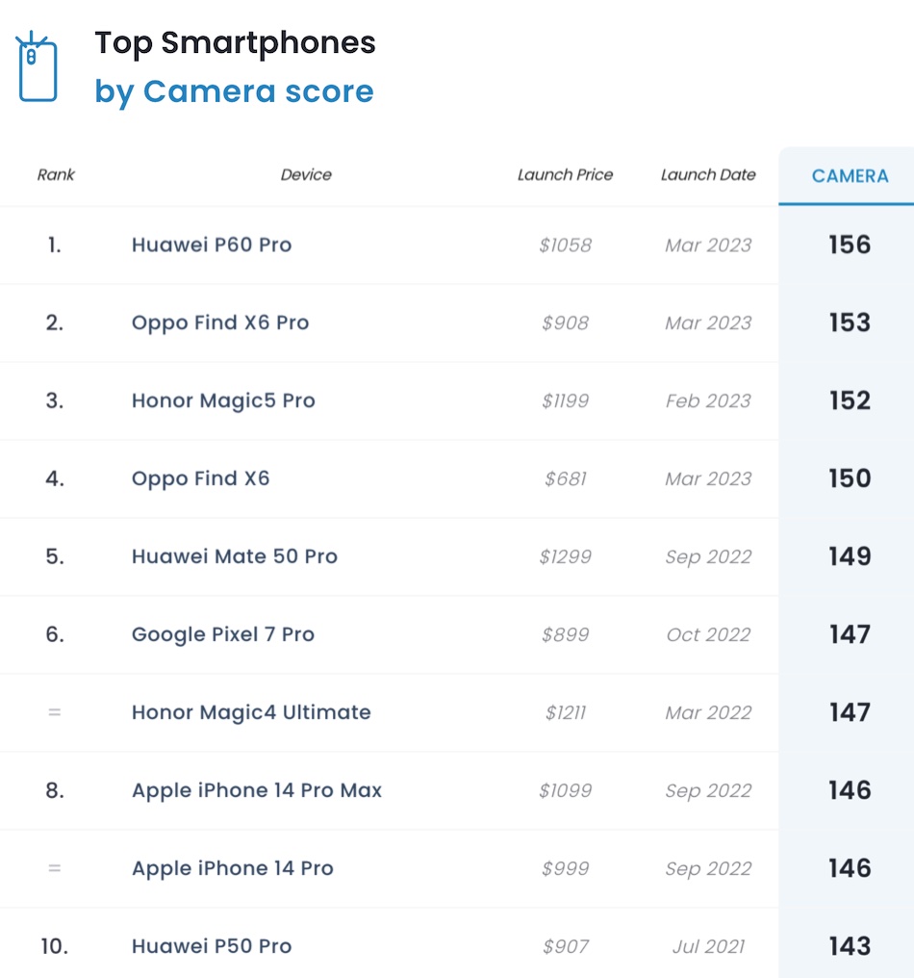Select the CAMERA column tab
914x978 pixels.
tap(850, 176)
